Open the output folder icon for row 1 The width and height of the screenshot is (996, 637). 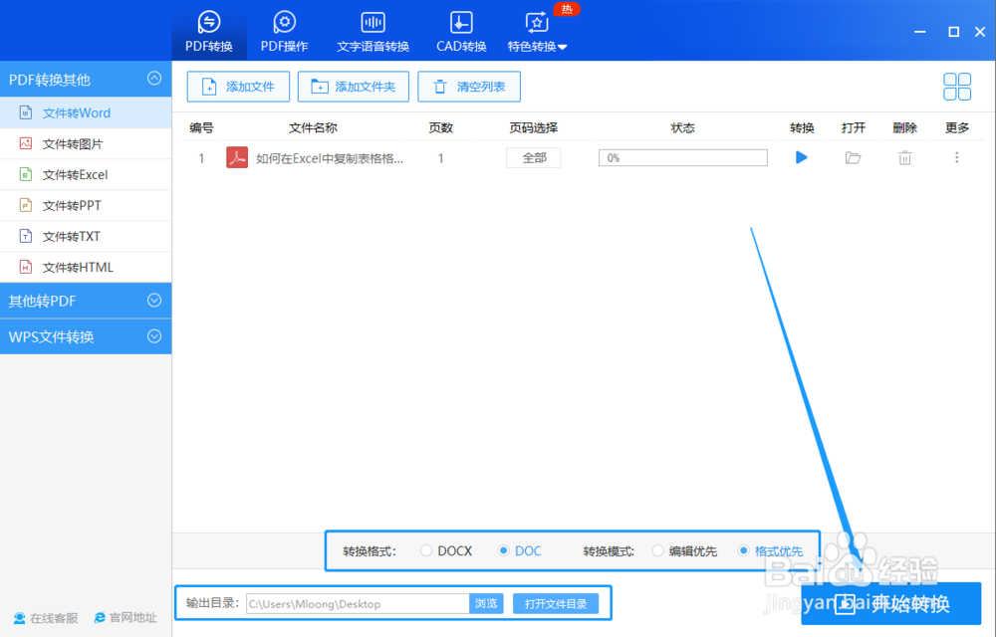click(x=853, y=156)
